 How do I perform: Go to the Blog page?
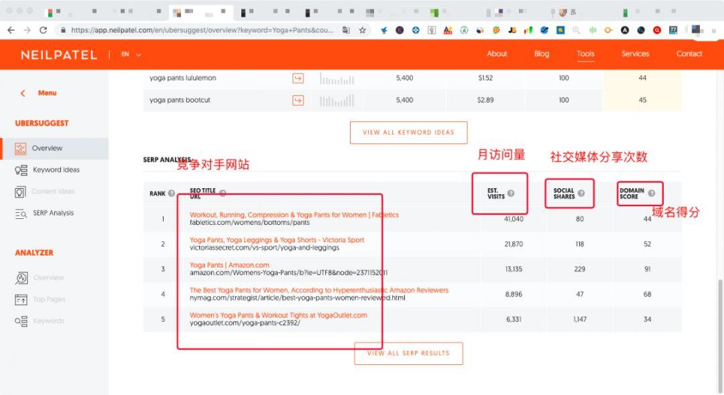(542, 54)
